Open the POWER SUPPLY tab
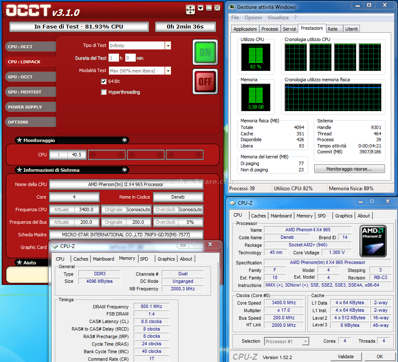This screenshot has width=398, height=362. (31, 107)
